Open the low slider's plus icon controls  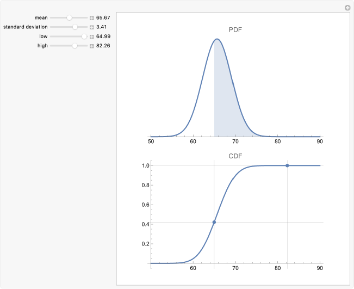92,36
